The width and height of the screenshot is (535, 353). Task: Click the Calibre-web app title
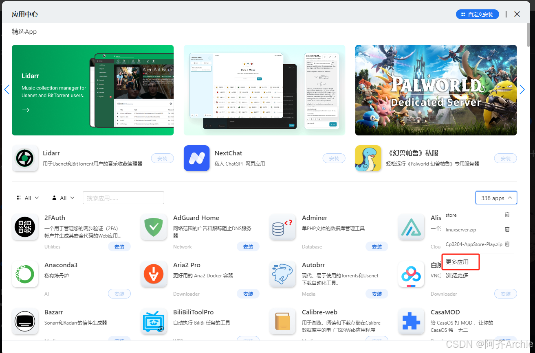(320, 312)
